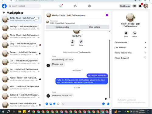Open the grid menu icon
This screenshot has height=114, width=152.
pos(134,6)
